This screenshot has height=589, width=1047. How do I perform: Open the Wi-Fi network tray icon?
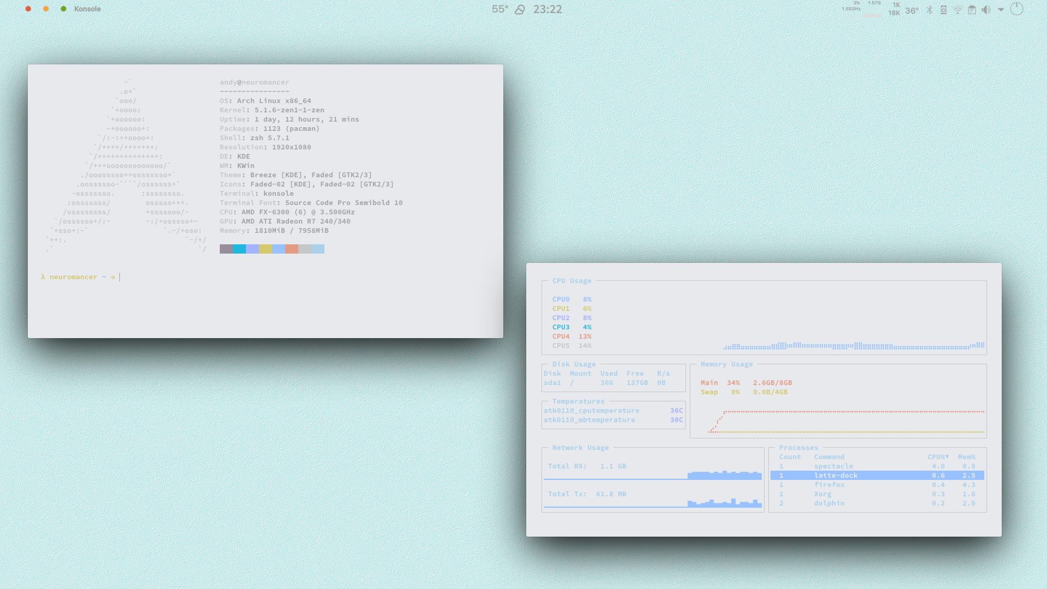[958, 10]
